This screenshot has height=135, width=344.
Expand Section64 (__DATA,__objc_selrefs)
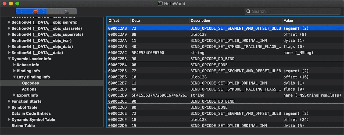click(9, 22)
